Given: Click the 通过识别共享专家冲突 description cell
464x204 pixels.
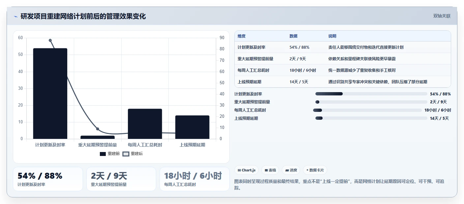Looking at the screenshot, I should point(378,82).
